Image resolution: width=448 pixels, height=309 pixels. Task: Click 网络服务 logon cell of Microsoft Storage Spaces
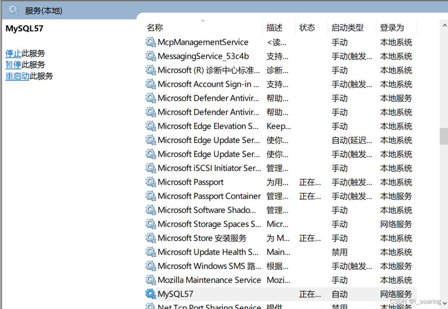click(396, 224)
